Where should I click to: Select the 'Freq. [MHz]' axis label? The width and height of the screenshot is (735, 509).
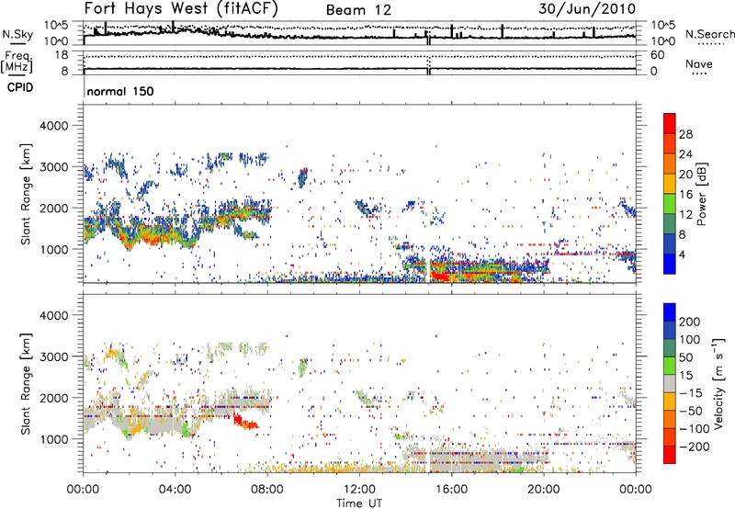click(17, 62)
